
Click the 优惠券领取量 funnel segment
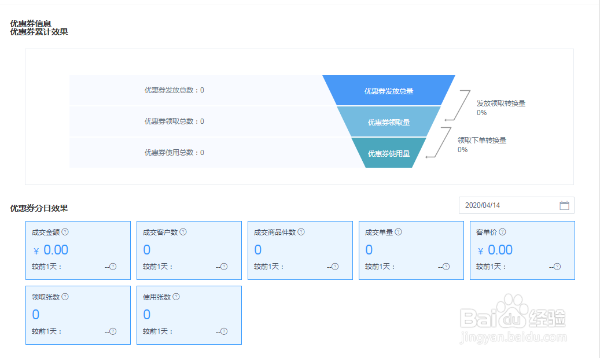click(x=389, y=122)
